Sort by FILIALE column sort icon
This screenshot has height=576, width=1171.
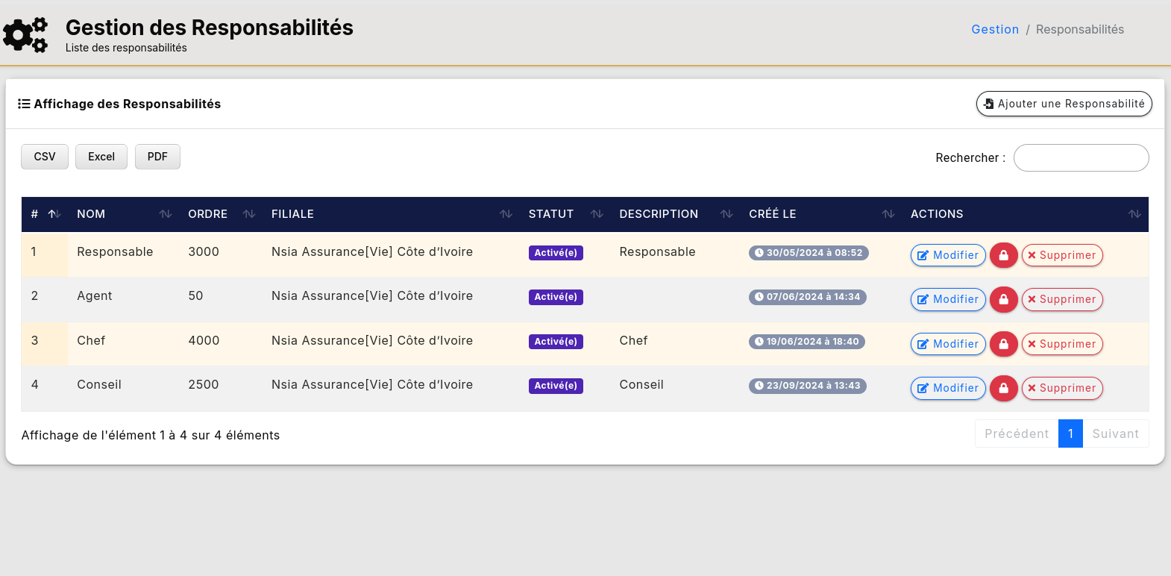[506, 214]
